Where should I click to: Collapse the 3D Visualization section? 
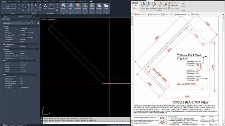37,44
